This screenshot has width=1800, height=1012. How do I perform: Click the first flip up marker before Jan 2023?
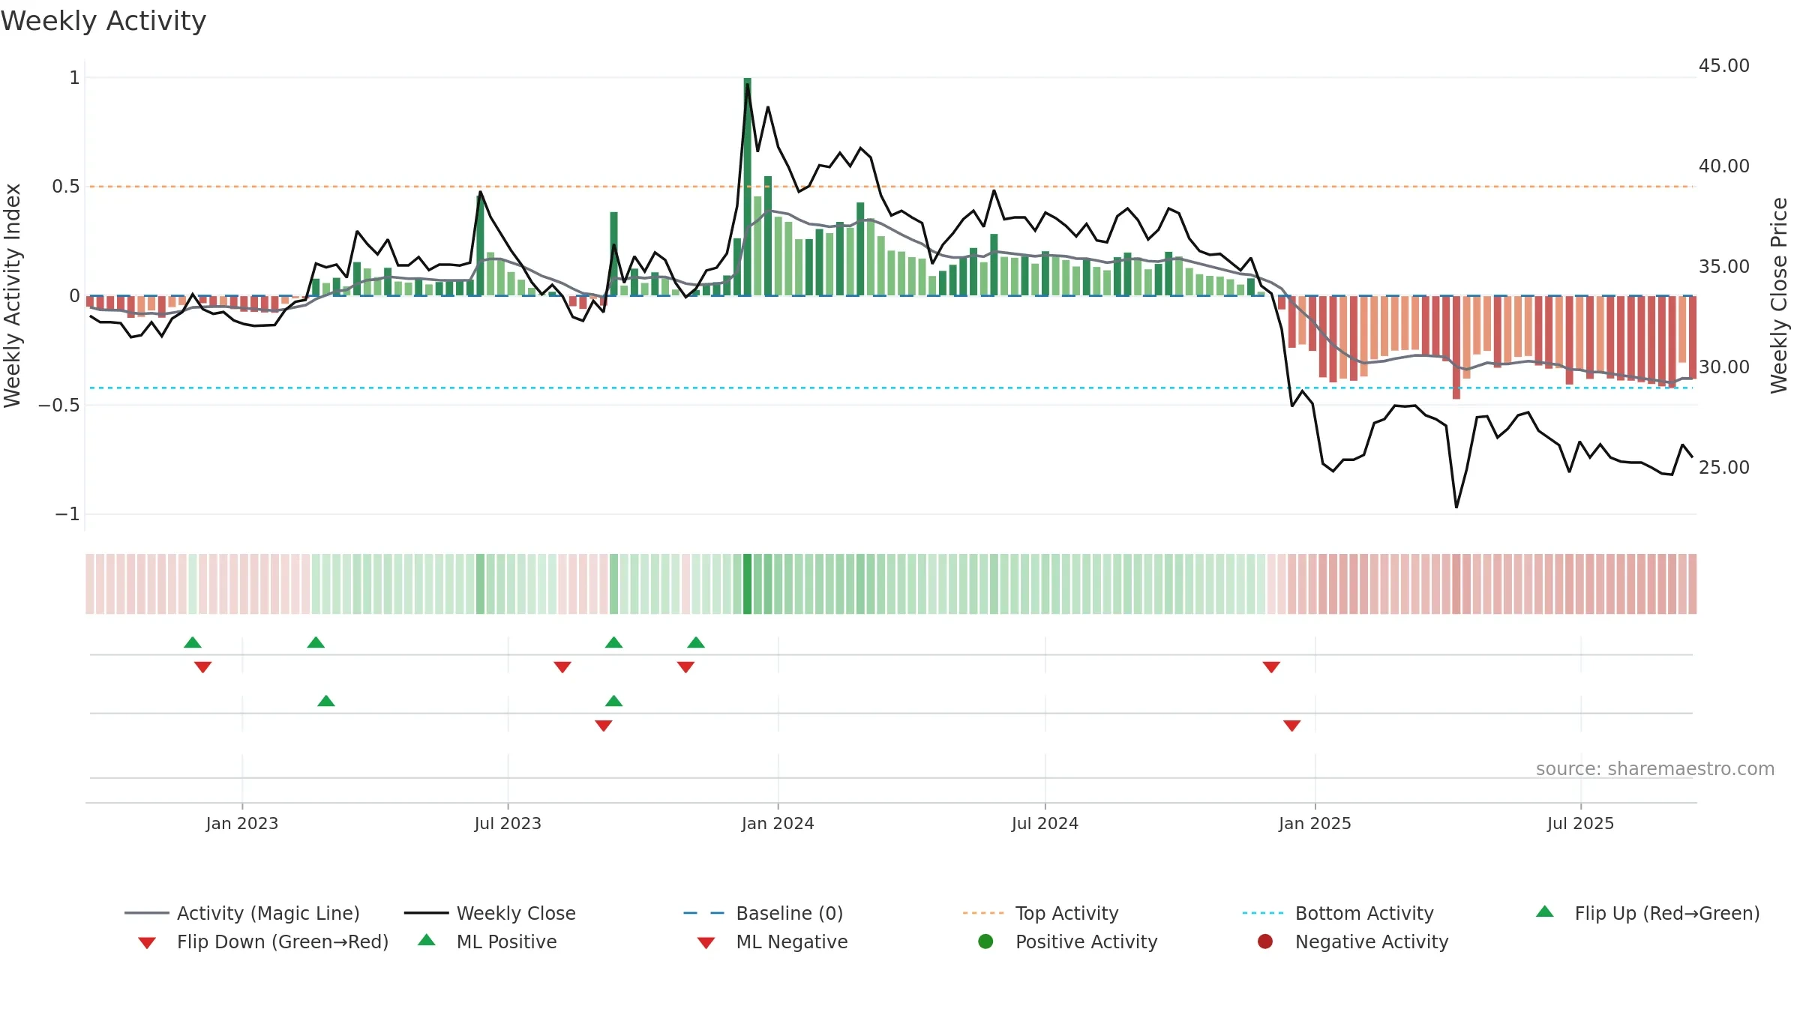click(x=193, y=642)
